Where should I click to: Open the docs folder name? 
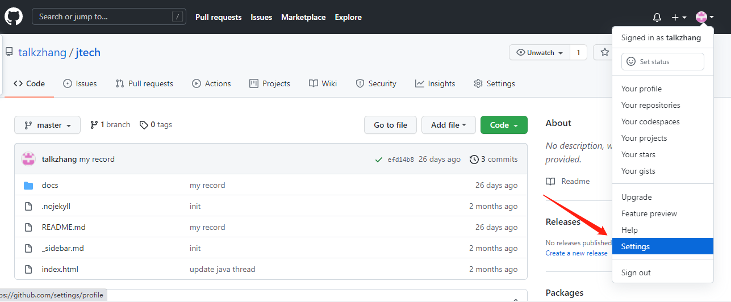tap(50, 185)
